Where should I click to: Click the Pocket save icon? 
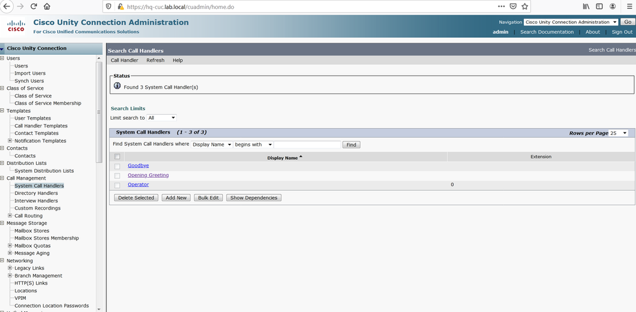pyautogui.click(x=513, y=6)
